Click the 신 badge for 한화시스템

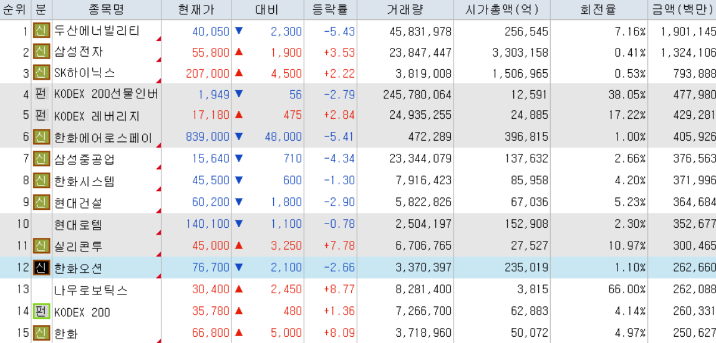pyautogui.click(x=41, y=181)
